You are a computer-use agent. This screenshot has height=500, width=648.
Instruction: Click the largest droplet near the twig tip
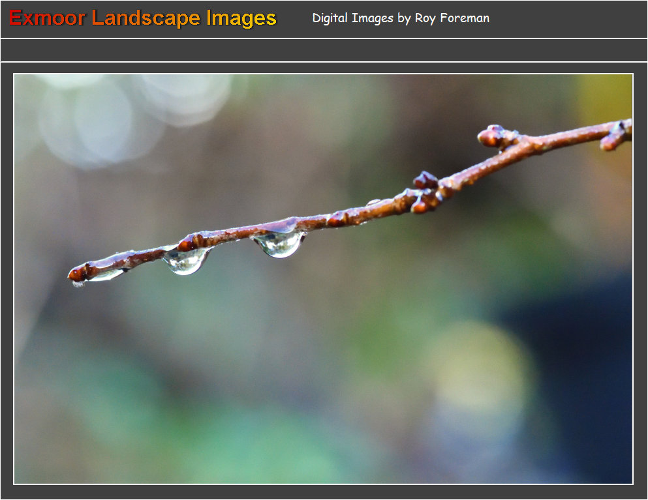point(185,261)
